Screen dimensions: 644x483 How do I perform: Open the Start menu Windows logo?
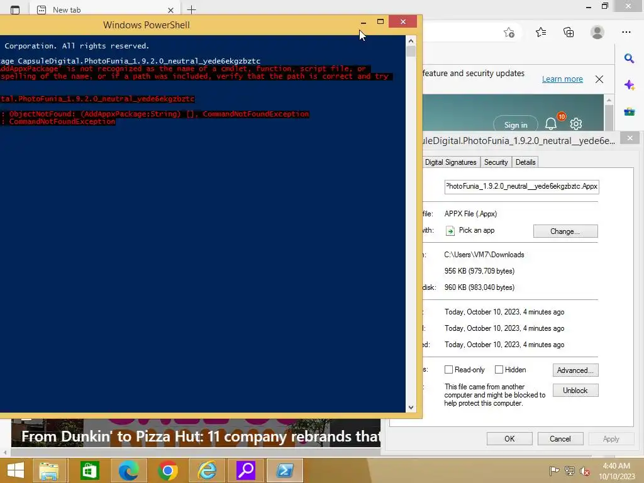pyautogui.click(x=16, y=470)
